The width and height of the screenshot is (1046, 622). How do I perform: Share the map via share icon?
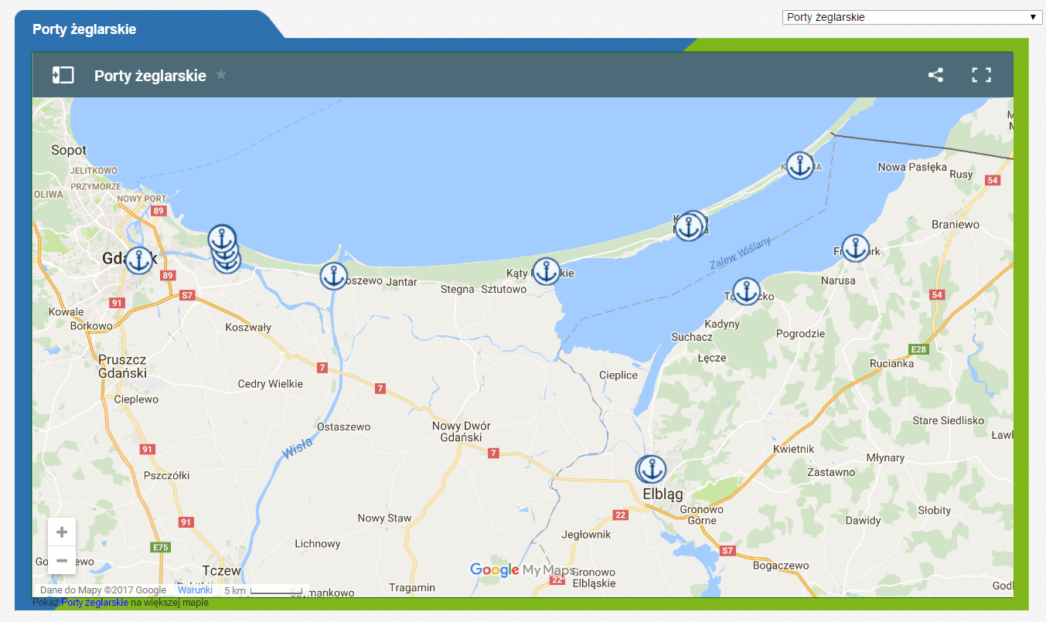coord(935,75)
